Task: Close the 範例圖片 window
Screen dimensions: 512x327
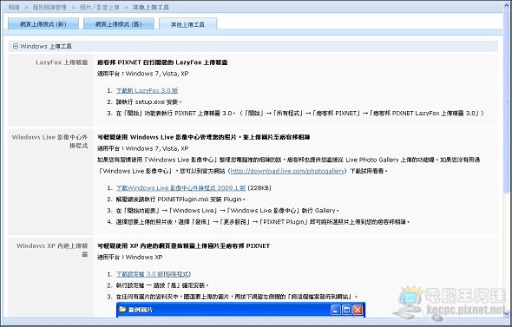Action: pyautogui.click(x=358, y=310)
